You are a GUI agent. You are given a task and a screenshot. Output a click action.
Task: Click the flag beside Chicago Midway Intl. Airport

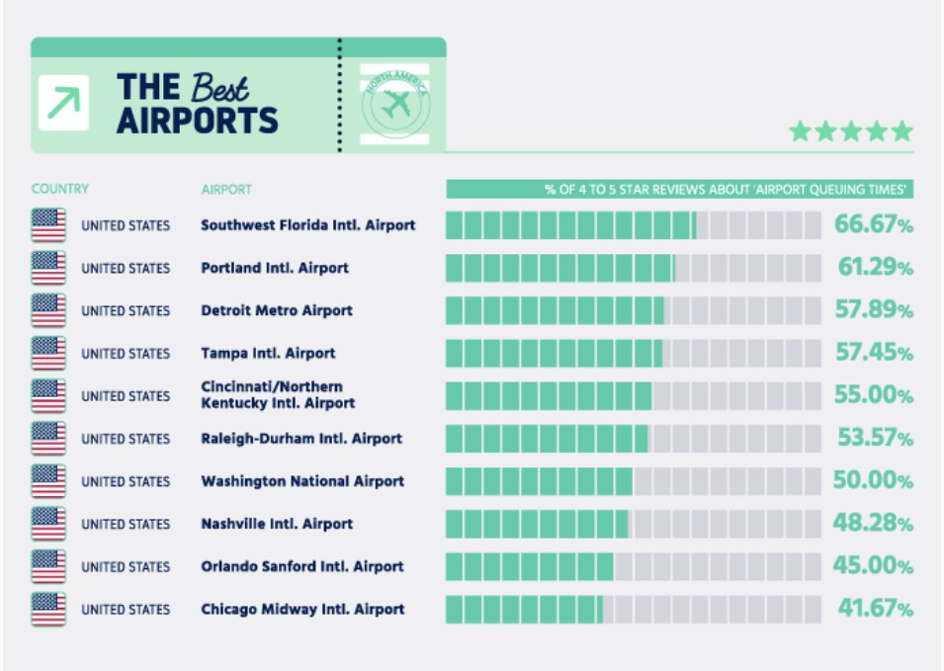[48, 609]
